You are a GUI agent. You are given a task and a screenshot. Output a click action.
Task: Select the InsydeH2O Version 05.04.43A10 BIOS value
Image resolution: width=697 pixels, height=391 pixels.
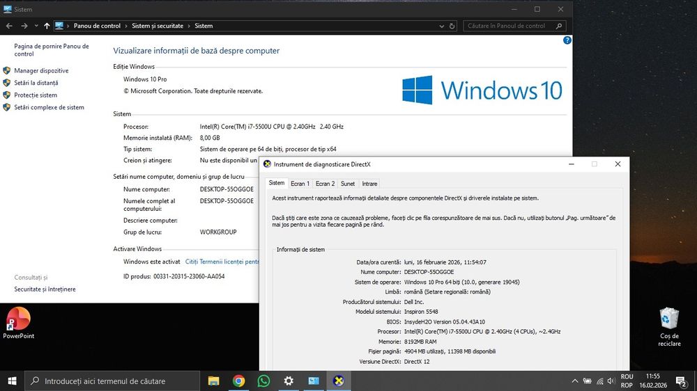444,321
